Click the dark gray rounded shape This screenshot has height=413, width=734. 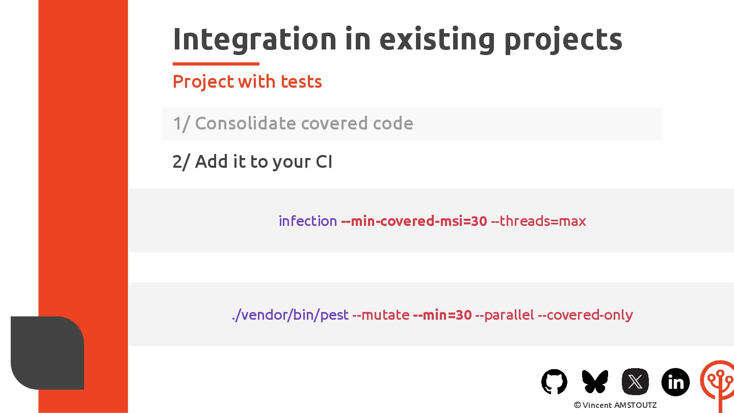(x=47, y=353)
